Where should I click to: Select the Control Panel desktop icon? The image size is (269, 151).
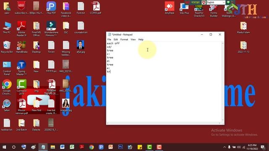point(7,68)
